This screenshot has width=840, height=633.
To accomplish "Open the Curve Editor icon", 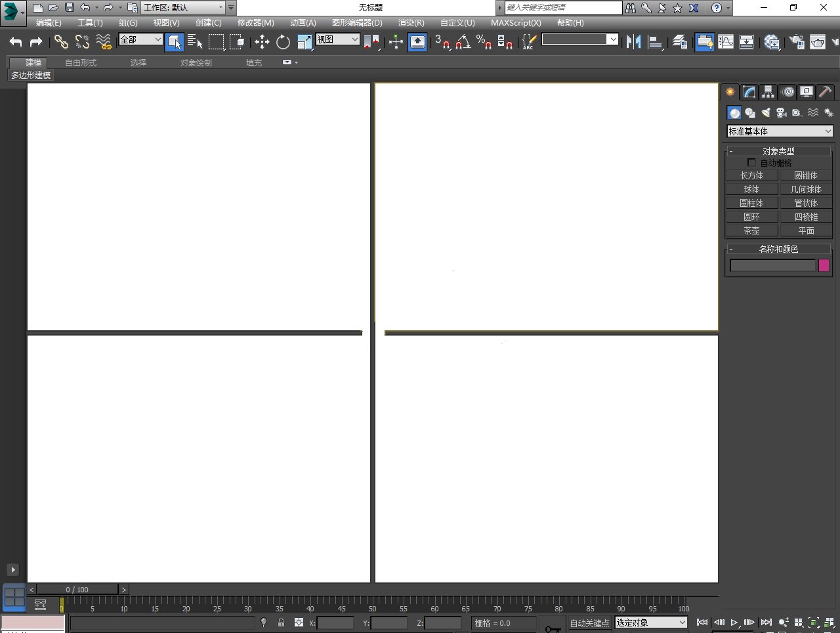I will tap(726, 42).
